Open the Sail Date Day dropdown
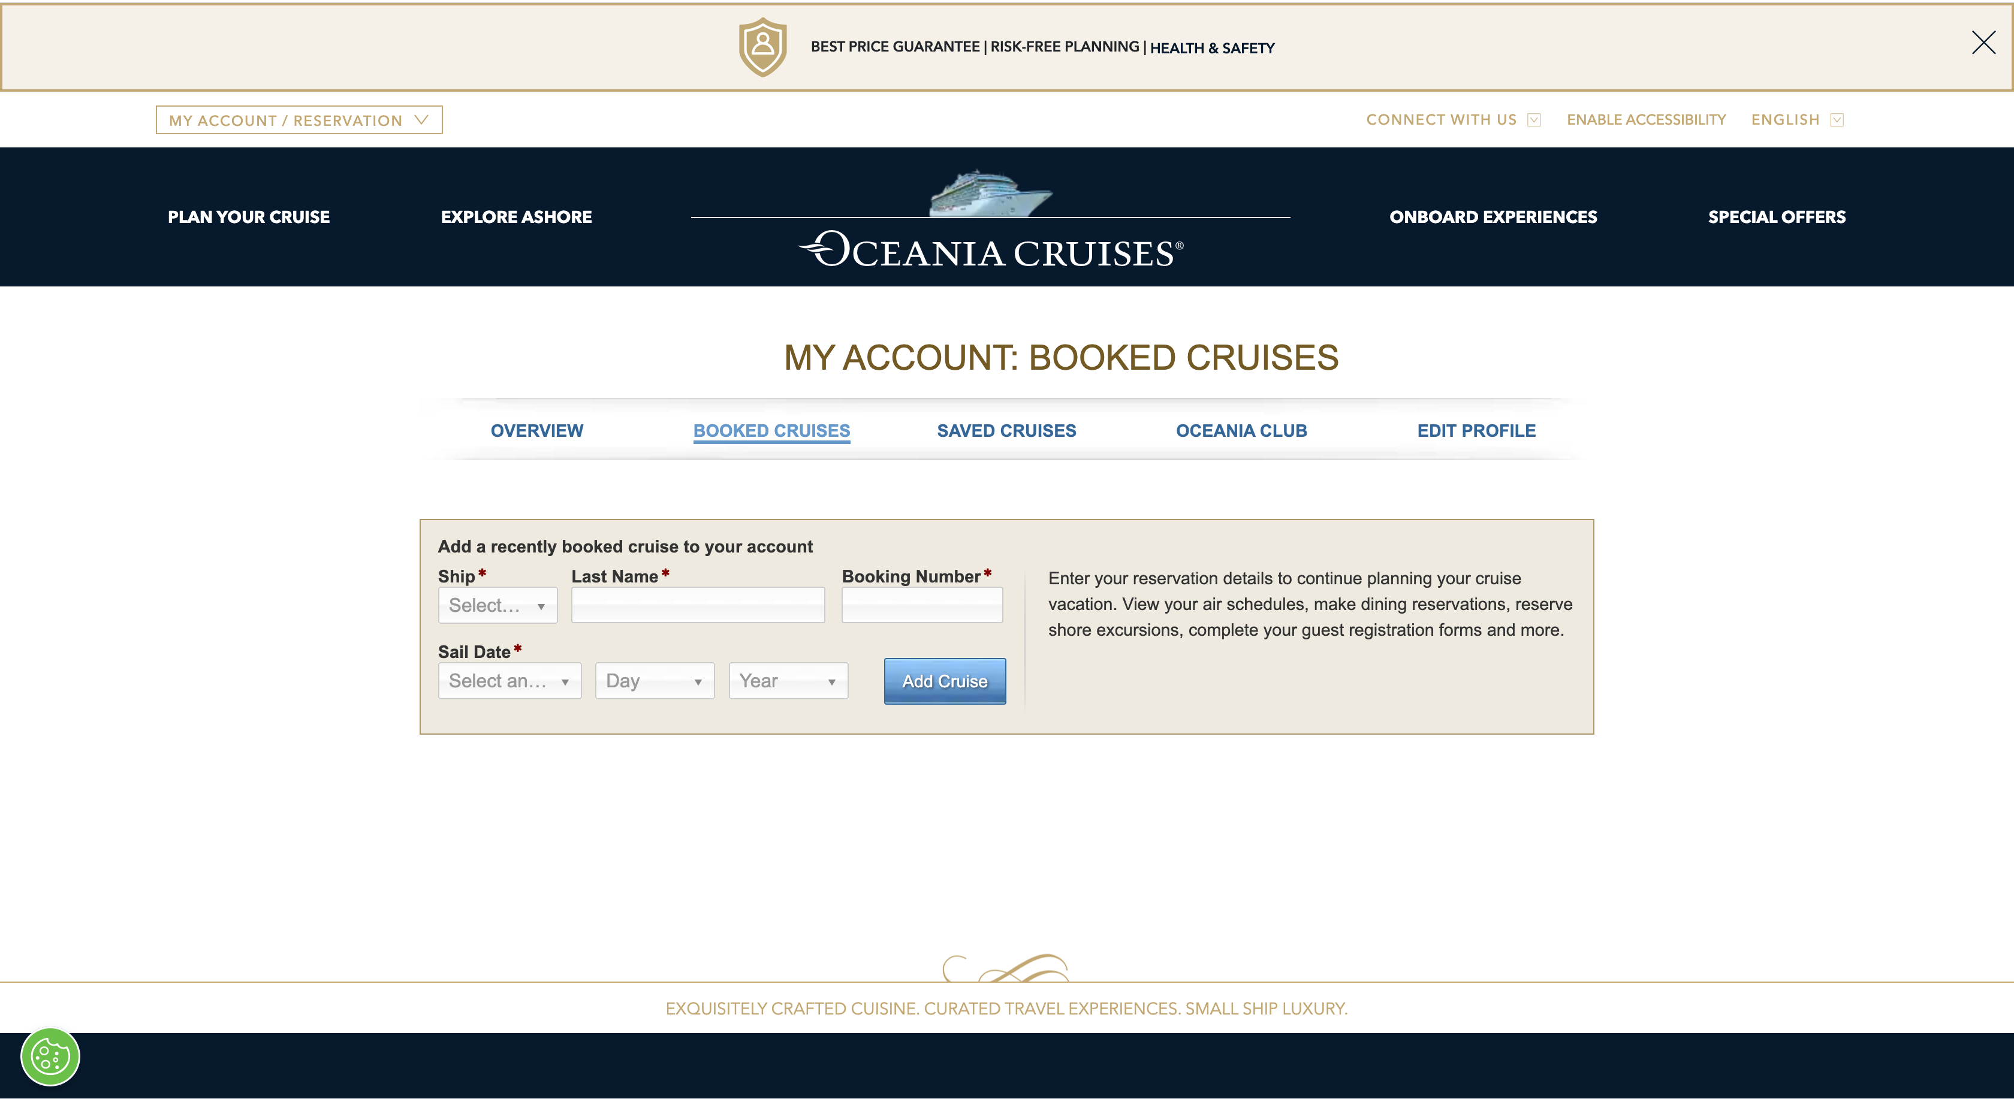 click(x=655, y=680)
